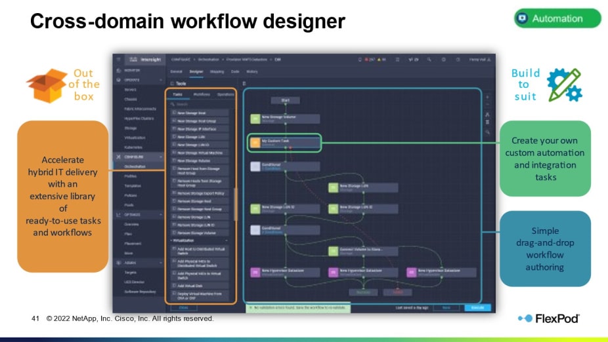Click the zoom in plus icon on canvas
This screenshot has height=342, width=608.
point(487,97)
